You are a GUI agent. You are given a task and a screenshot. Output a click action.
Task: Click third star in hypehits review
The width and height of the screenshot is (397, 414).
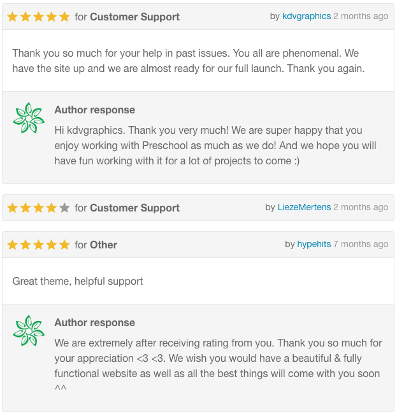click(x=38, y=245)
